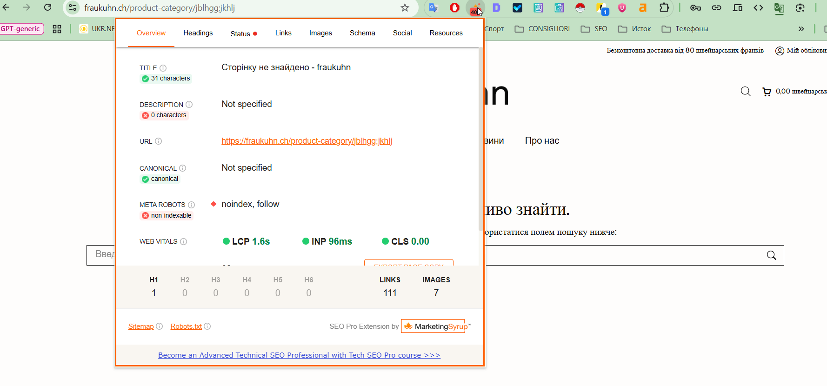Open the password manager key icon
The image size is (827, 386).
click(x=695, y=7)
